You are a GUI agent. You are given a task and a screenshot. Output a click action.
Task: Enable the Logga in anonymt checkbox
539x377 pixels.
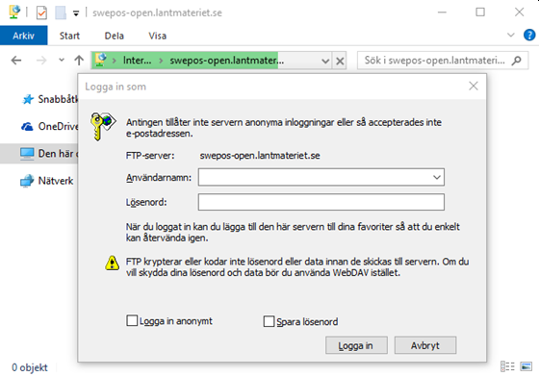tap(132, 320)
